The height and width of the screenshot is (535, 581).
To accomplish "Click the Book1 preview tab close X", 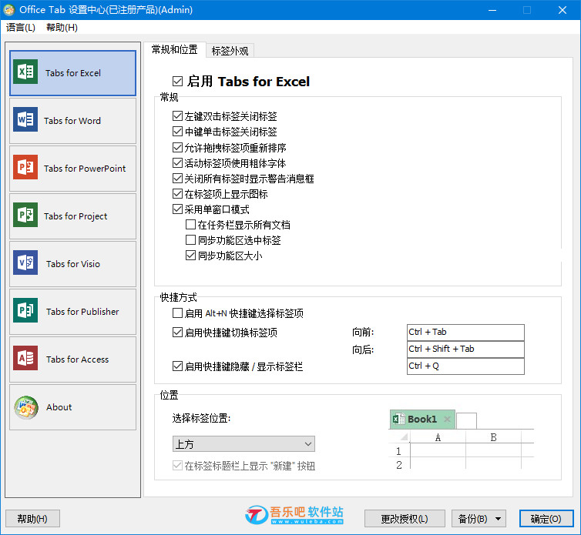I will (x=447, y=419).
